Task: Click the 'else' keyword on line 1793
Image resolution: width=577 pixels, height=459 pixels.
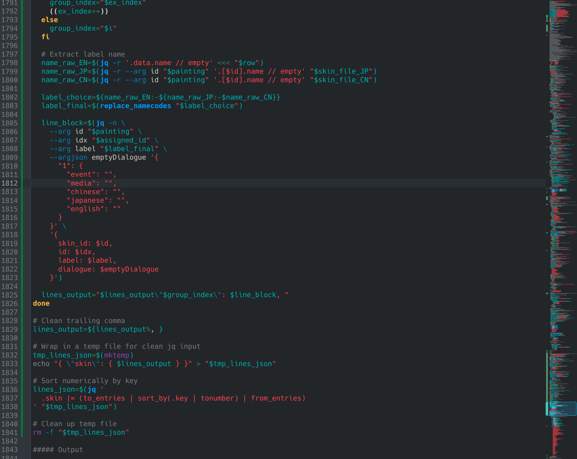Action: point(50,20)
